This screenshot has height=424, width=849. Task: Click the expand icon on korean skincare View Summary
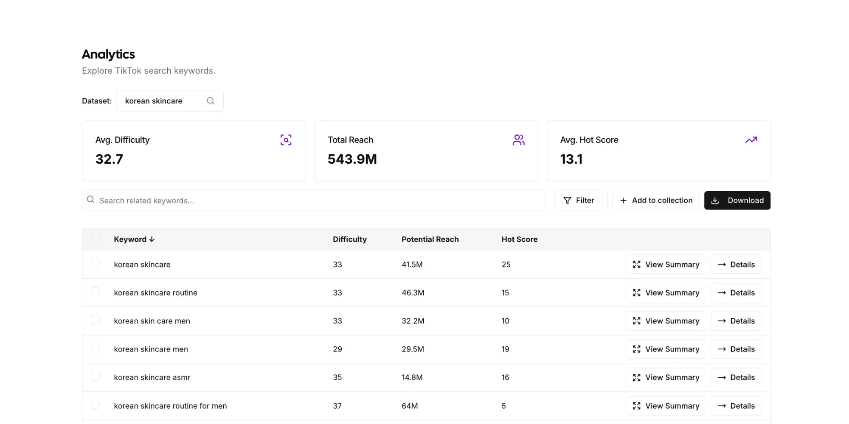(636, 264)
